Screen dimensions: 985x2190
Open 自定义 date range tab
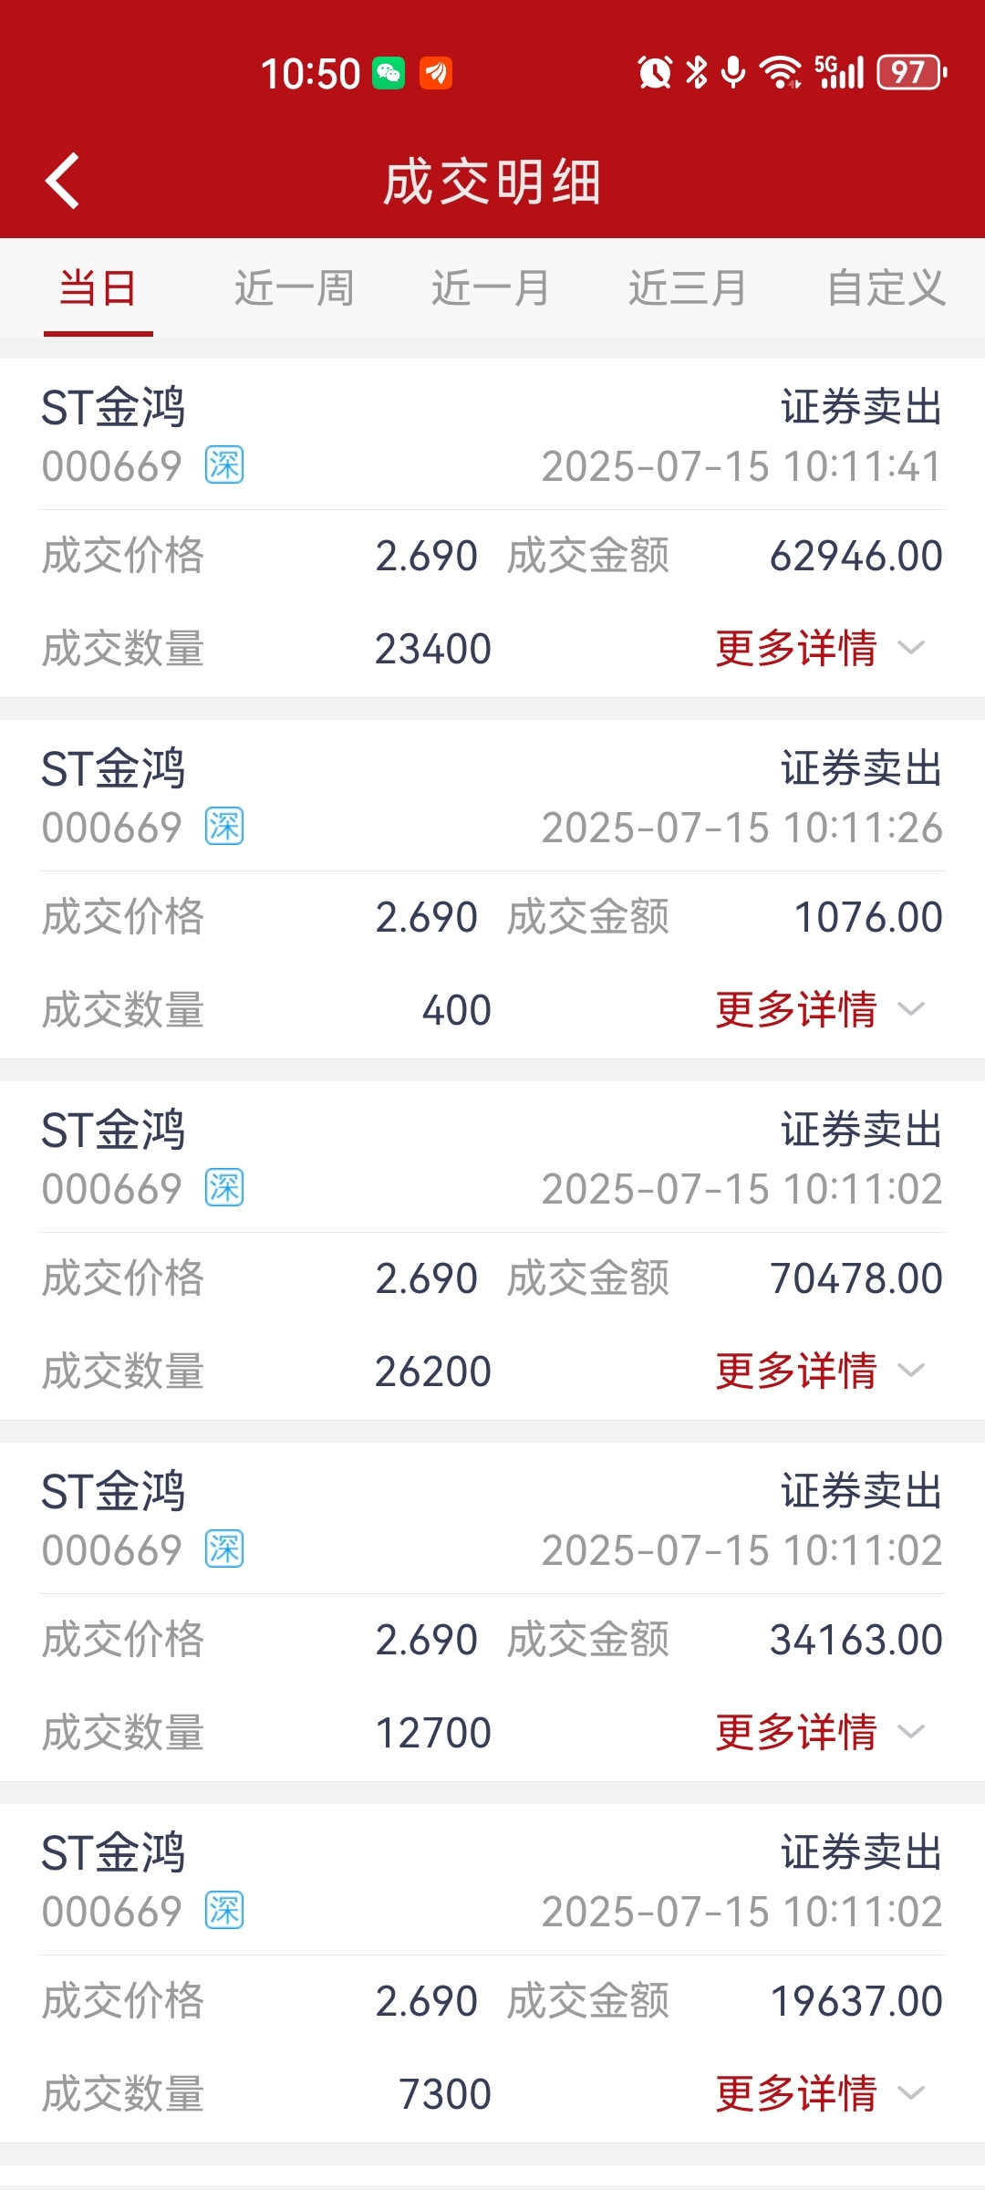(886, 288)
